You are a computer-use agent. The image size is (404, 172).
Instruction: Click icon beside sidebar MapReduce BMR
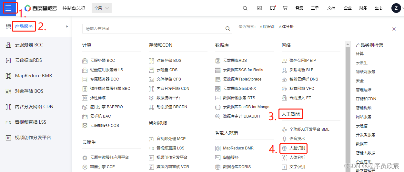(x=8, y=76)
